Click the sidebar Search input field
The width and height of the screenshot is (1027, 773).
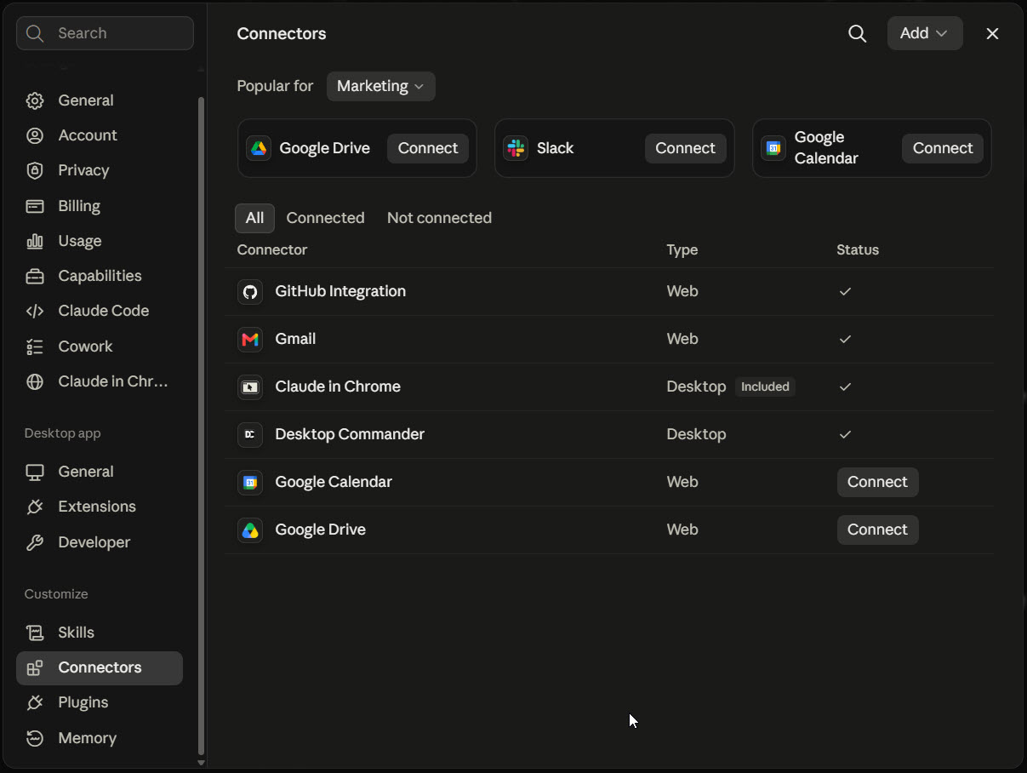click(105, 33)
